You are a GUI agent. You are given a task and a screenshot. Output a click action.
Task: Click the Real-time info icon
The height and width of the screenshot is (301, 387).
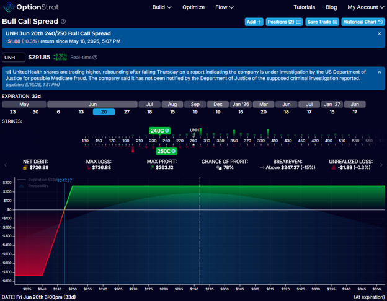(95, 58)
